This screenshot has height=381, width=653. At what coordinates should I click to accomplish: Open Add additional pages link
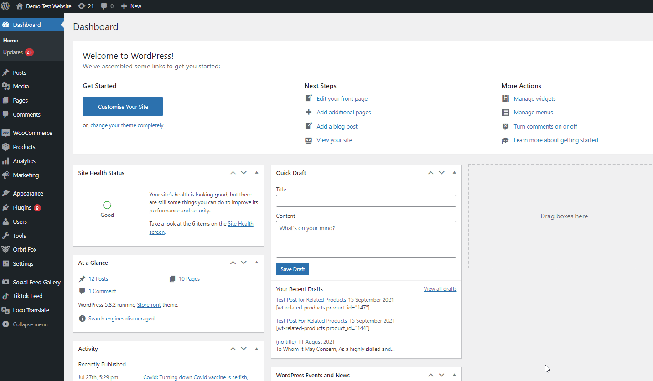coord(344,112)
